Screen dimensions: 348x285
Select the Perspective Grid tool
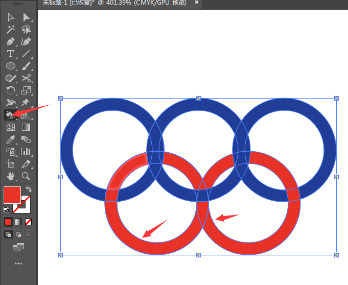click(26, 115)
